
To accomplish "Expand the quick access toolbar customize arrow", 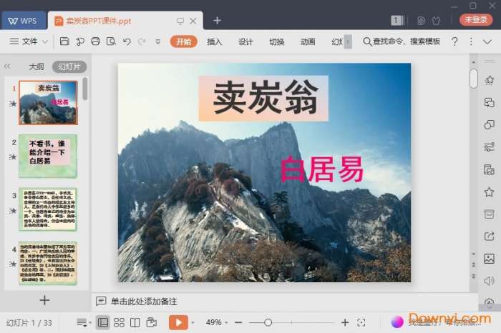I will (x=158, y=41).
